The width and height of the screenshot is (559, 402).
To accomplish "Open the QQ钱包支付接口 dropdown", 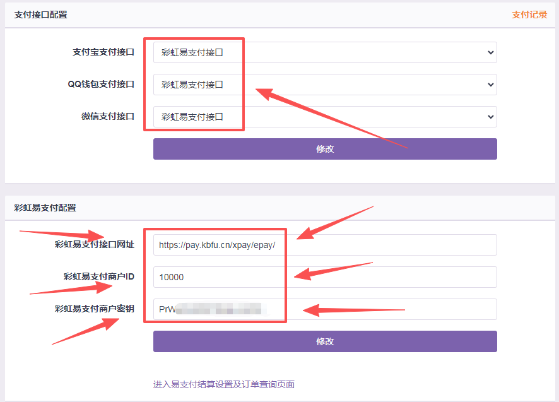I will [x=324, y=85].
